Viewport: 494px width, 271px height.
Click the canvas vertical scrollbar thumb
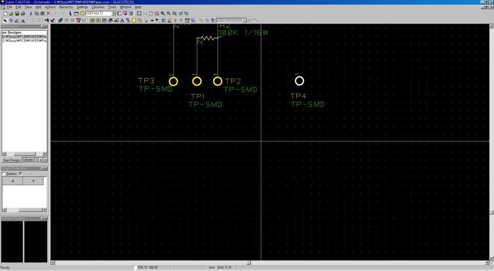(x=491, y=213)
